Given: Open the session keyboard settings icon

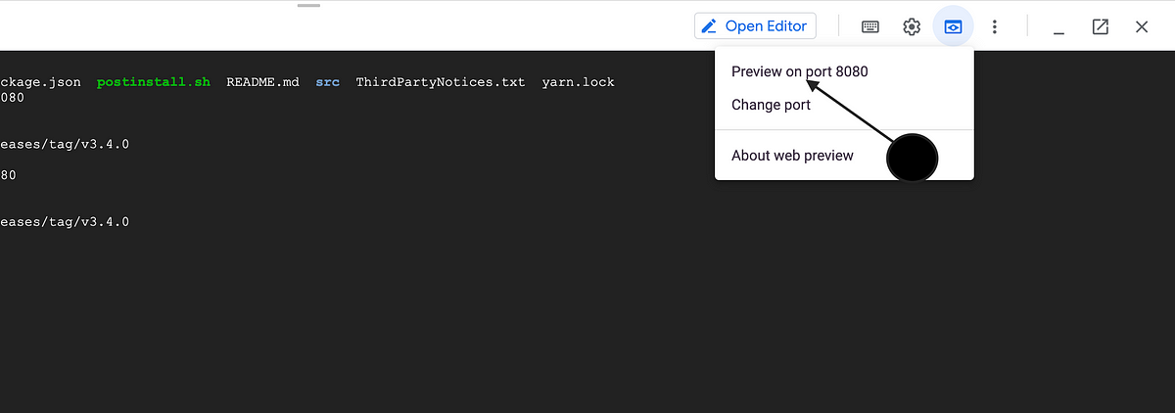Looking at the screenshot, I should [x=870, y=26].
